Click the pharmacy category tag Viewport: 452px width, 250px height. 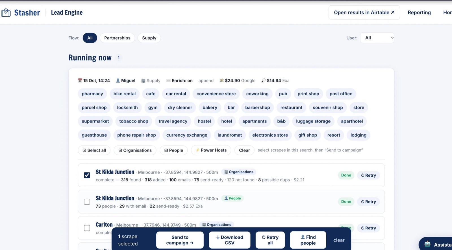click(x=92, y=94)
